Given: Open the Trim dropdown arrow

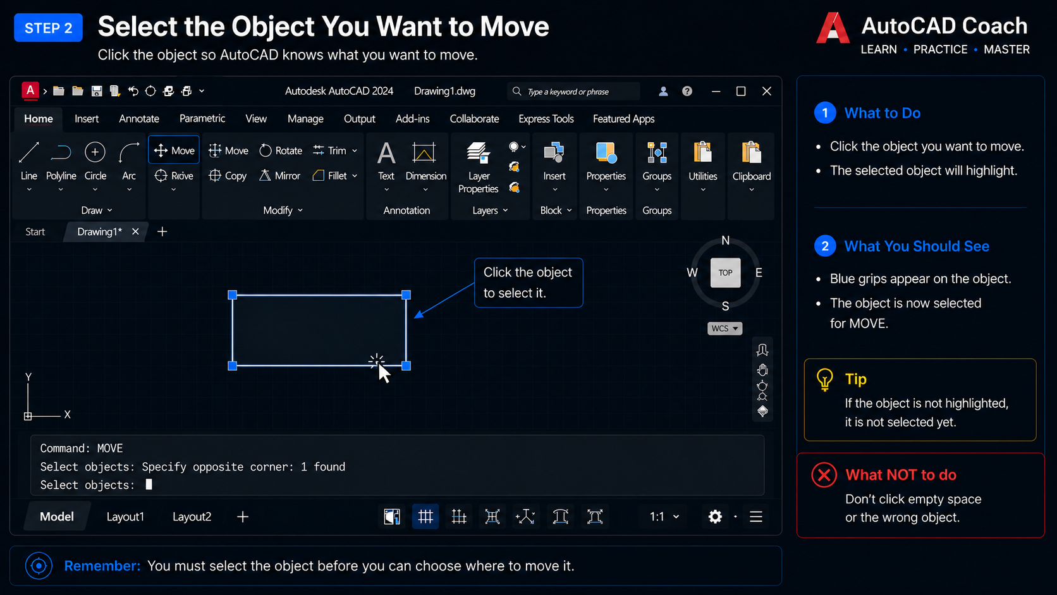Looking at the screenshot, I should [x=355, y=150].
